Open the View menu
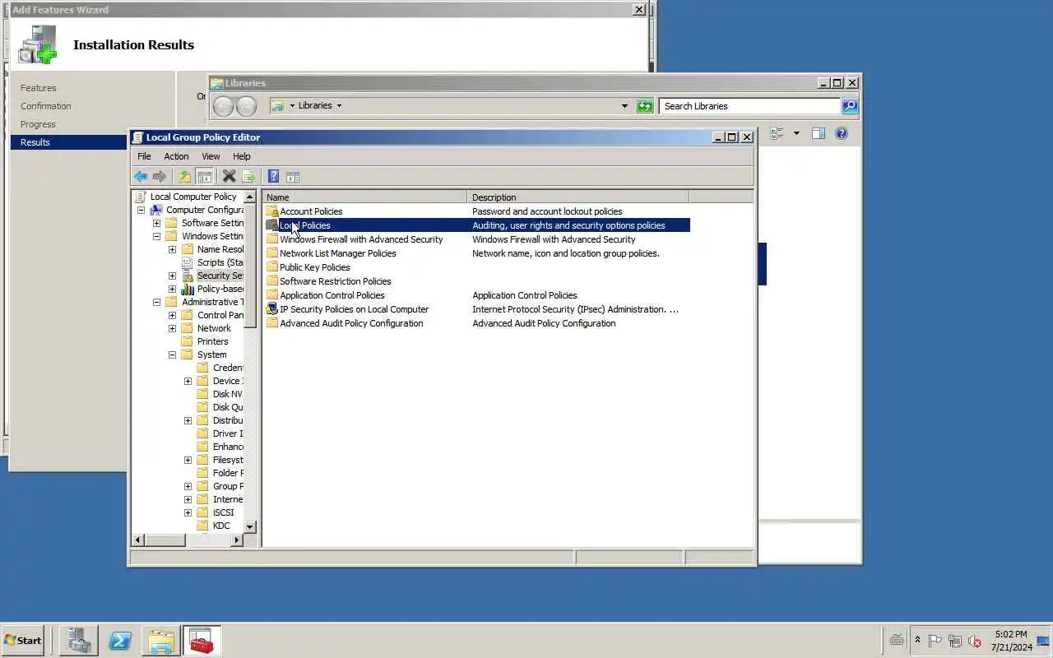Screen dimensions: 1053x658 (x=211, y=156)
